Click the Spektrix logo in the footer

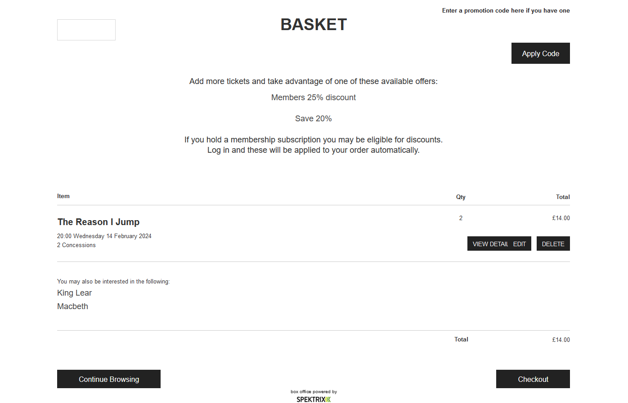point(314,399)
